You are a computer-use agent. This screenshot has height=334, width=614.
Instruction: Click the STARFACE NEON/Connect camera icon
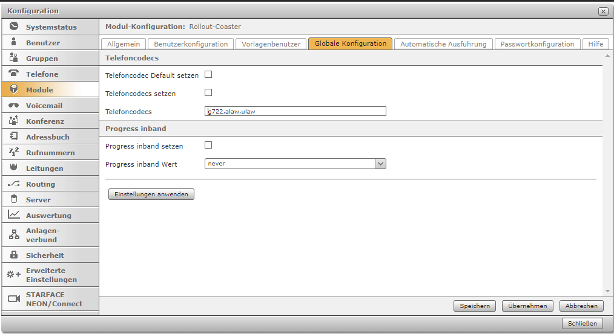14,299
